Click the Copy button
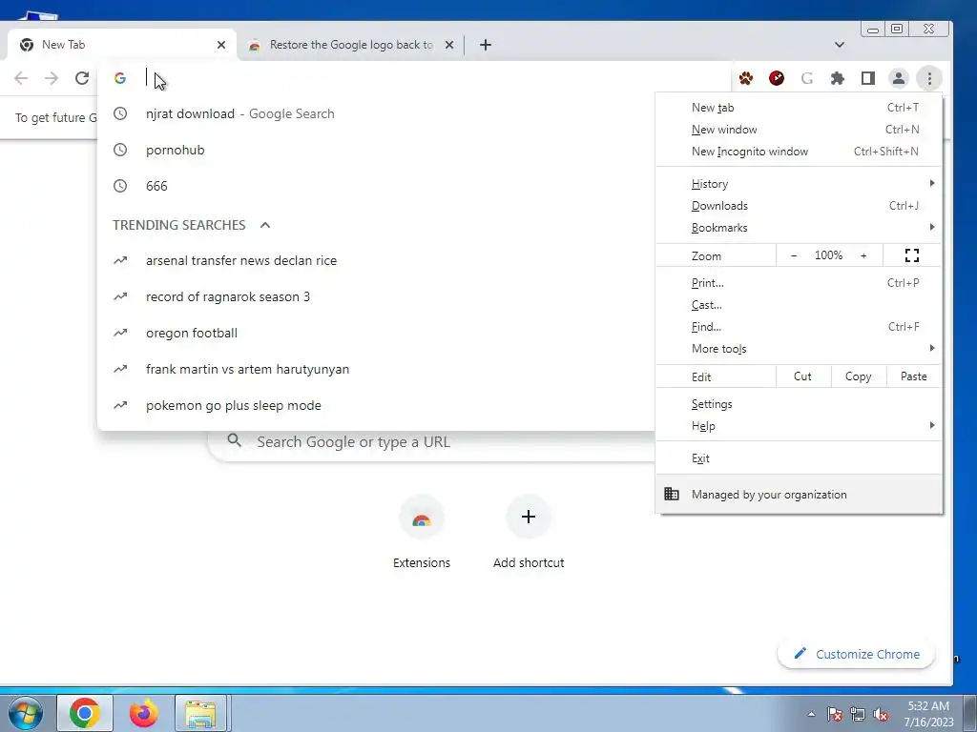 858,376
